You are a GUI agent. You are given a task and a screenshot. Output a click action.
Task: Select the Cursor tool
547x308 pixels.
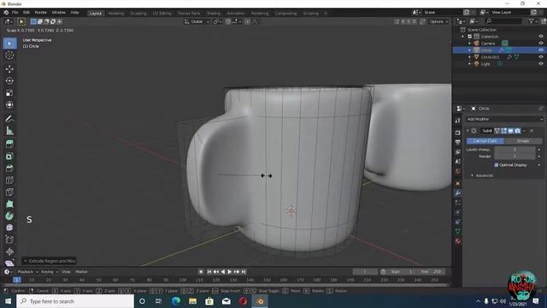tap(9, 55)
